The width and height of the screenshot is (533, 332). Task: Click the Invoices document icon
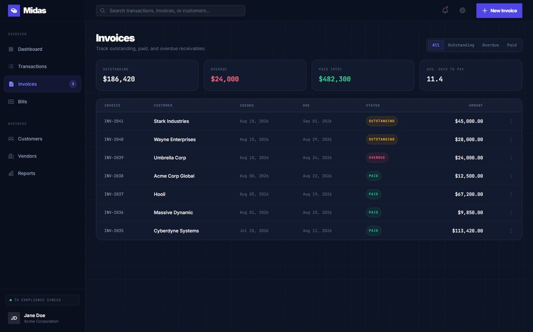[11, 84]
